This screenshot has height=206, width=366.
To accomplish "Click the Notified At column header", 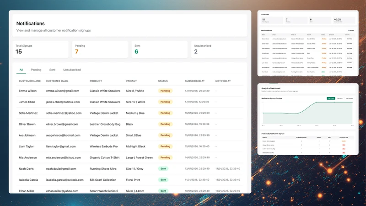I will click(x=223, y=81).
